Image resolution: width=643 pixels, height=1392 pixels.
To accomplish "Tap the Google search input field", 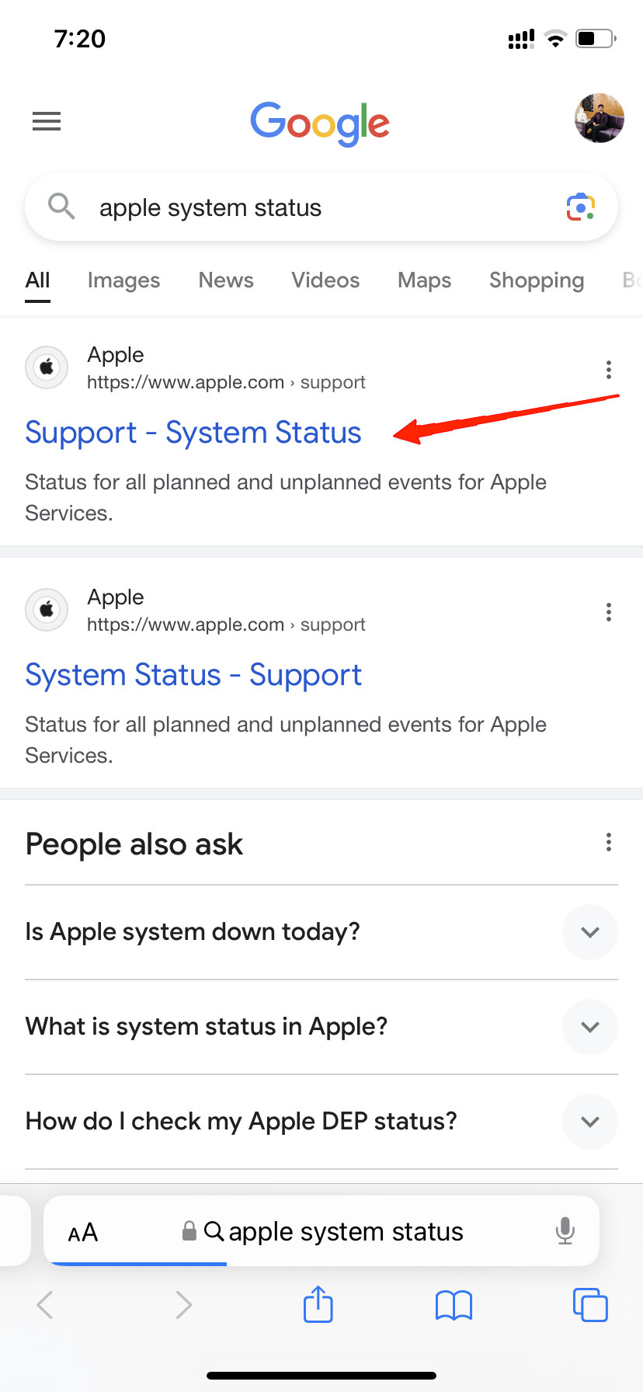I will tap(311, 207).
